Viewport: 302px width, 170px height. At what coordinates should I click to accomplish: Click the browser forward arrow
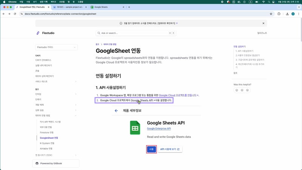point(9,14)
